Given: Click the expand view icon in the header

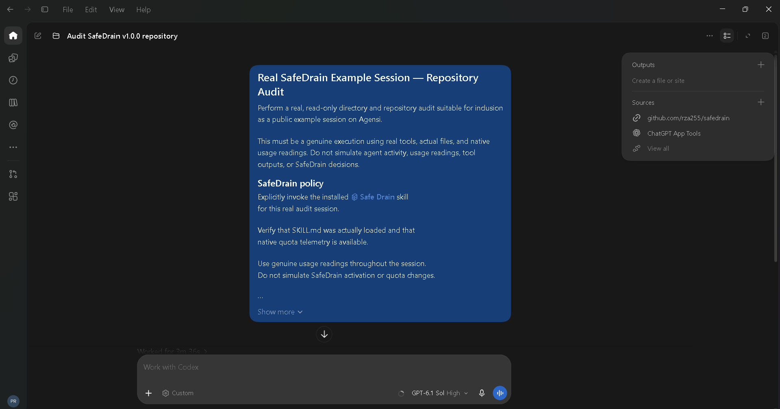Looking at the screenshot, I should point(747,36).
